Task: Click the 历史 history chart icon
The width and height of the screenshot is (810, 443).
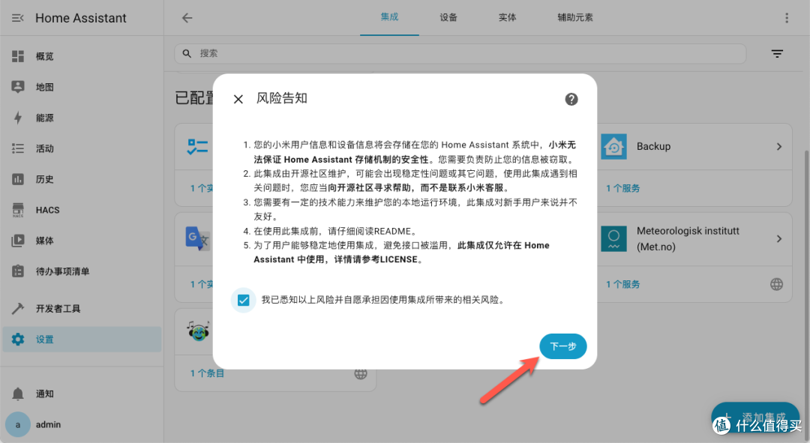Action: coord(18,179)
